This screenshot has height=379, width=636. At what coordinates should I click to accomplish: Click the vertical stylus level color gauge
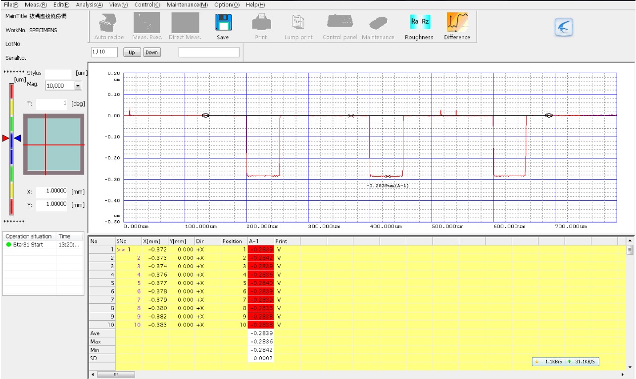[x=11, y=148]
